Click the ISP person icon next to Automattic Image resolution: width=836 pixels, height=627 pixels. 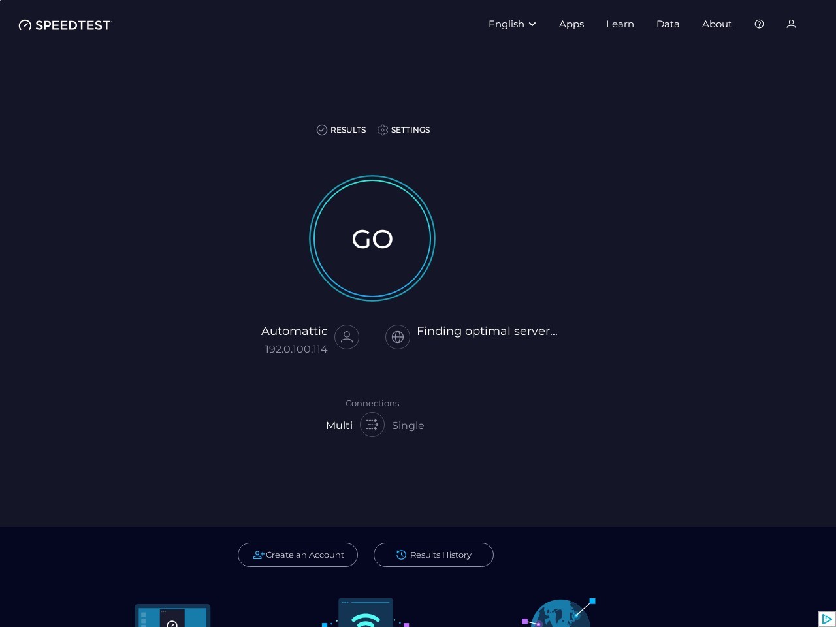pos(347,337)
